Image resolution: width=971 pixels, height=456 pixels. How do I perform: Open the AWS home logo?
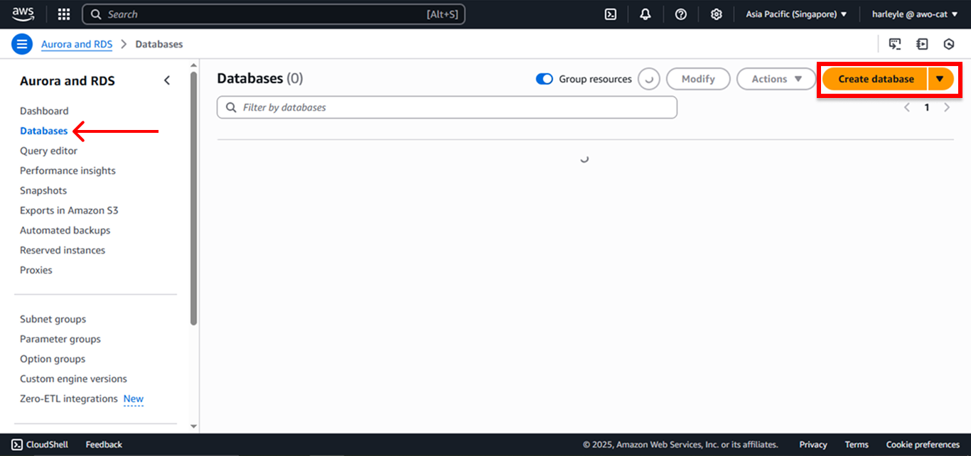[23, 14]
